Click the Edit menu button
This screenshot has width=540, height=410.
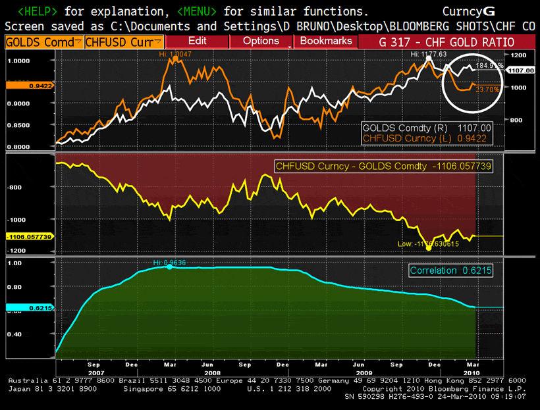pos(197,41)
